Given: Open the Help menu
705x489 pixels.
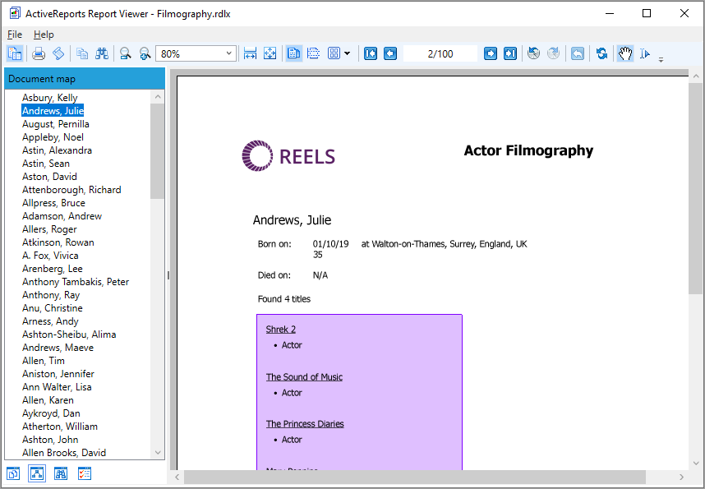Looking at the screenshot, I should [x=44, y=35].
